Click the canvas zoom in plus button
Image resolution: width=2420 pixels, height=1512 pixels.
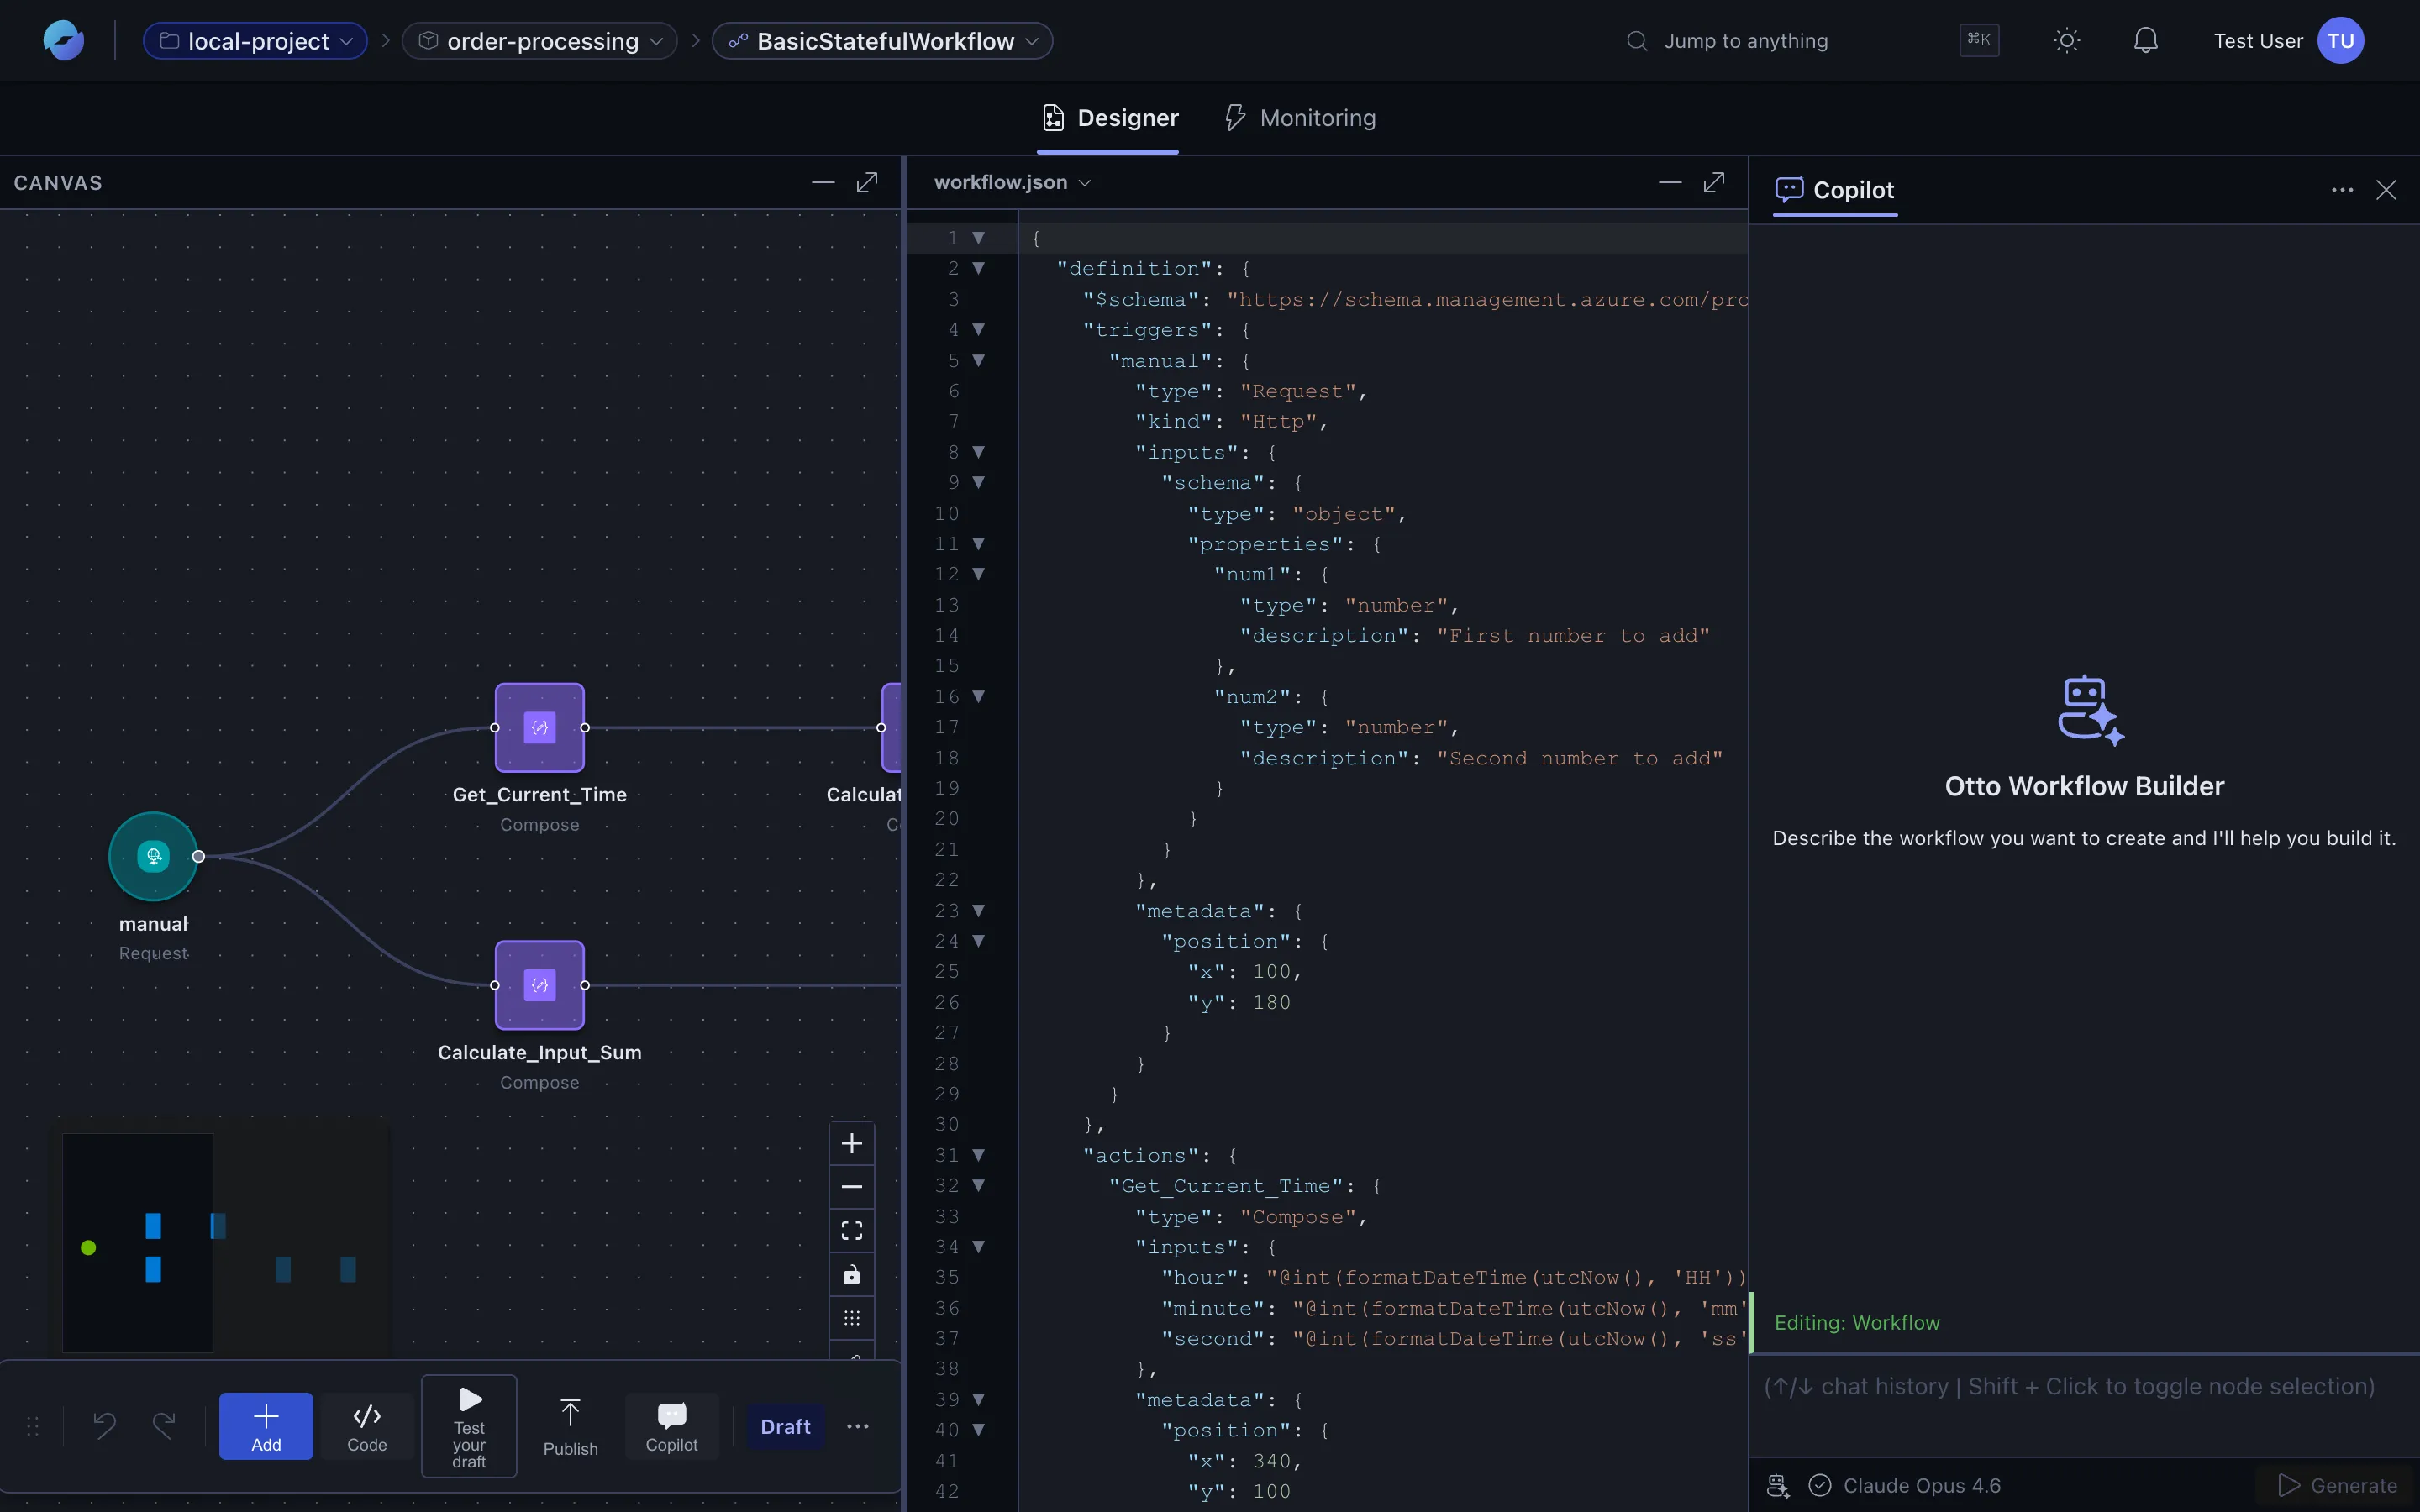click(x=852, y=1143)
